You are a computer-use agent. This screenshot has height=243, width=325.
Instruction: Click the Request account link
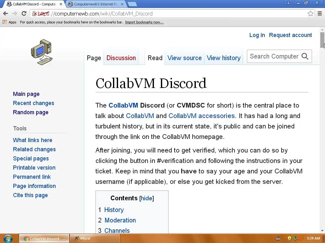(290, 35)
